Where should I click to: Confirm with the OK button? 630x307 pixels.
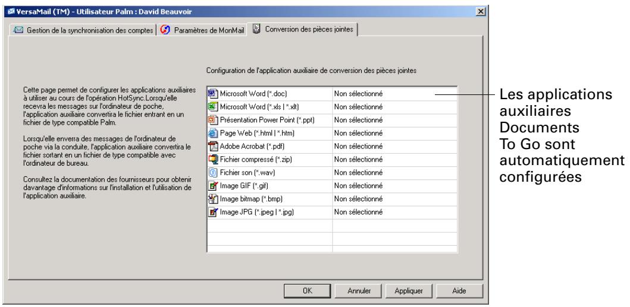tap(308, 290)
